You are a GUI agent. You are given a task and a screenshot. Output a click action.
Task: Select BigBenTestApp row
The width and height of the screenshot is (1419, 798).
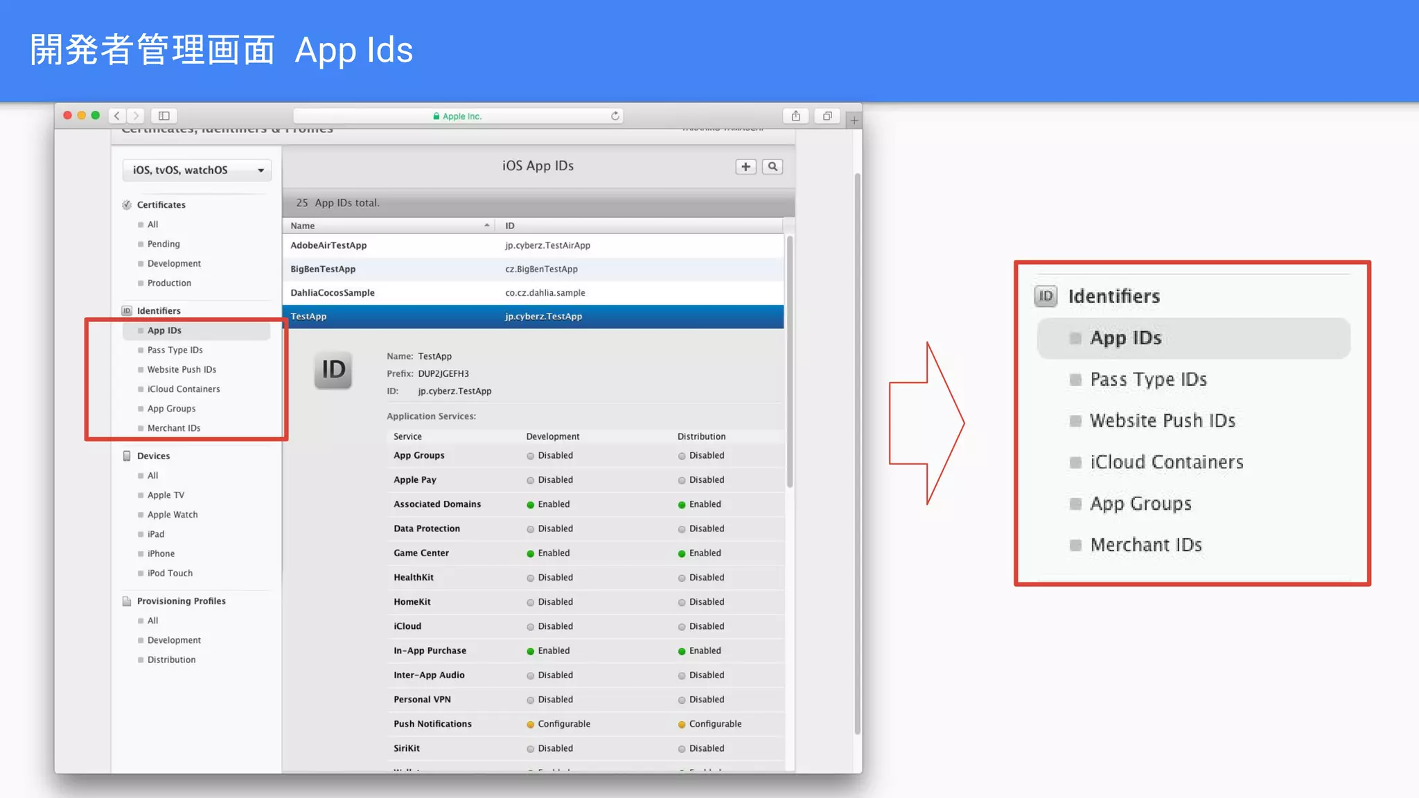533,269
